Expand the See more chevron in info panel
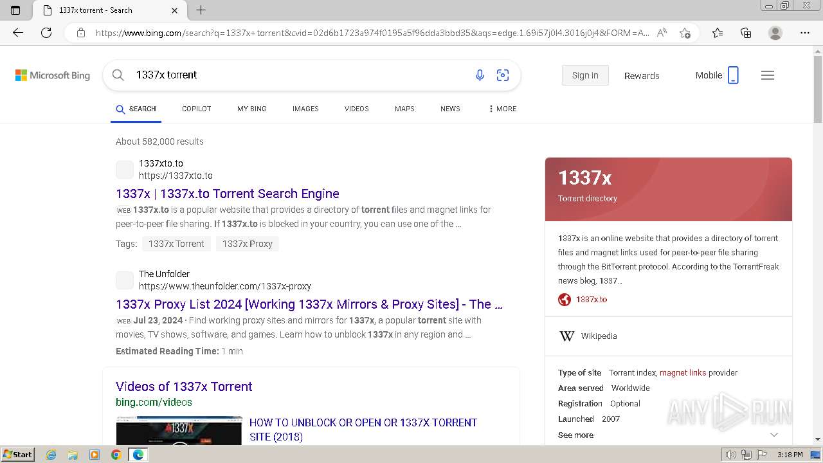 pyautogui.click(x=774, y=435)
